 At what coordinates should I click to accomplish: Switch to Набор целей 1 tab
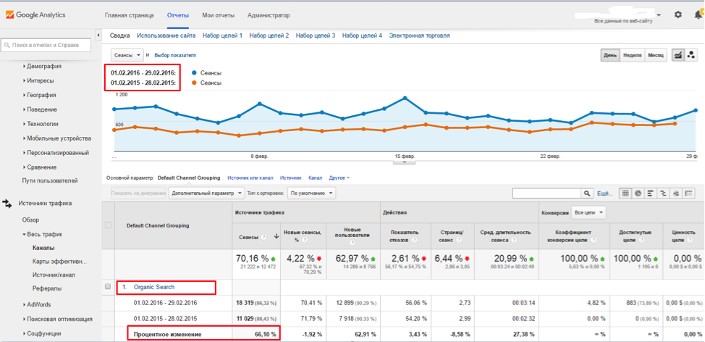coord(222,36)
